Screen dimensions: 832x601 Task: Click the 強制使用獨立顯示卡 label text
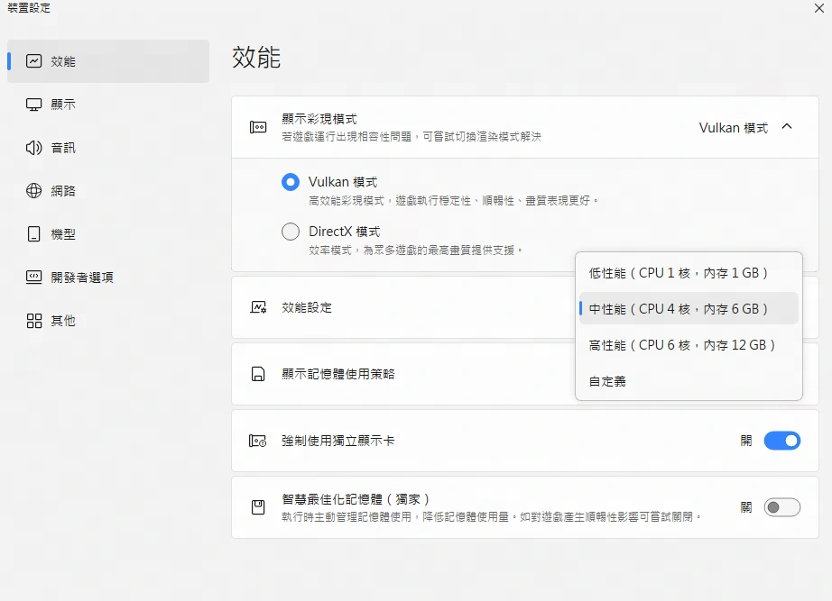coord(338,441)
